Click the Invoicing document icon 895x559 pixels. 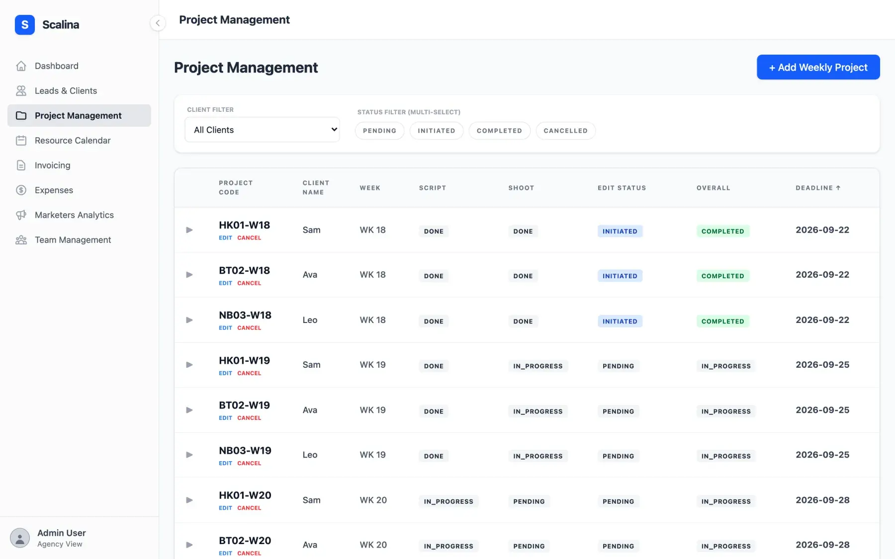[x=21, y=165]
